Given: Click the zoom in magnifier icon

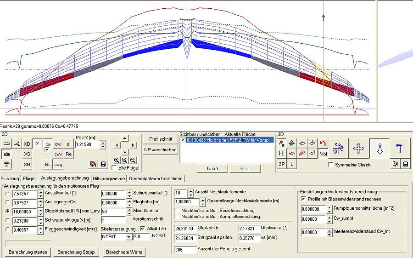Looking at the screenshot, I should pos(116,160).
